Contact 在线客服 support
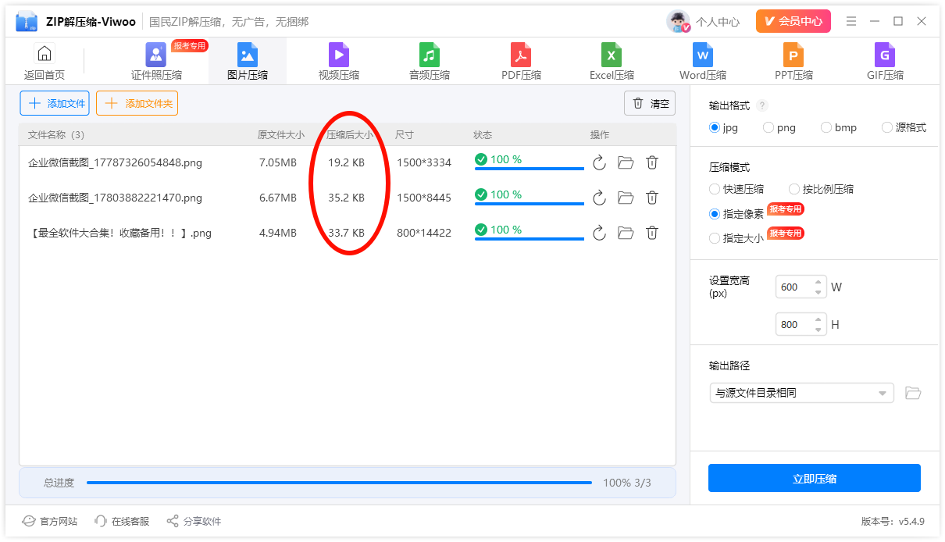Viewport: 945px width, 542px height. (x=122, y=521)
